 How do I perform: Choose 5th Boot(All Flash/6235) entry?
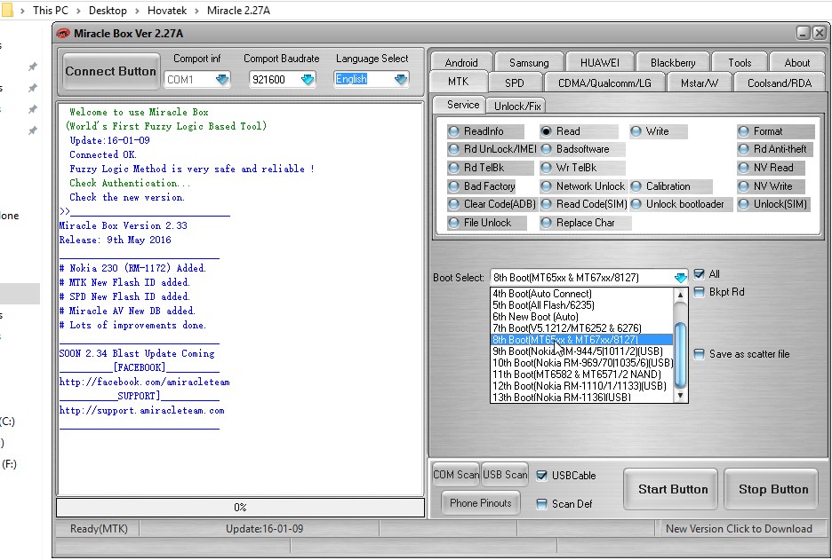coord(581,305)
